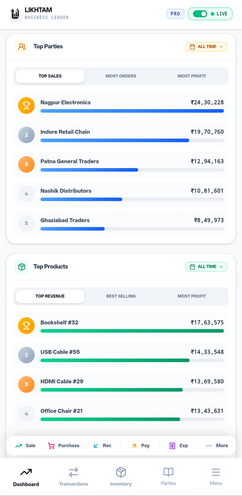Tap the Purchase cart icon
Viewport: 242px width, 496px height.
point(51,445)
